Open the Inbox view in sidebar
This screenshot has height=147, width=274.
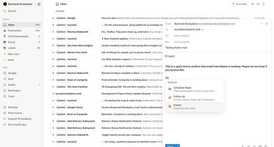tap(22, 25)
